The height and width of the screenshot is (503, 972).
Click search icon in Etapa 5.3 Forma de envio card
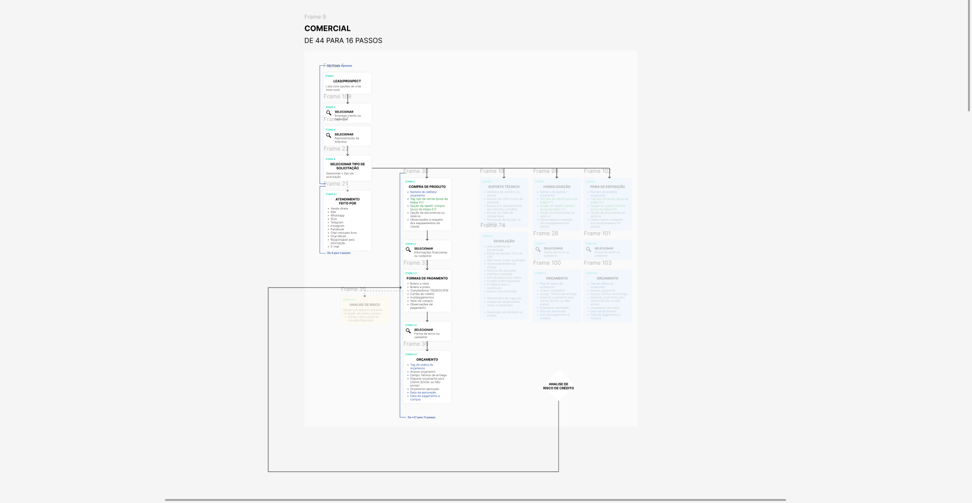408,331
